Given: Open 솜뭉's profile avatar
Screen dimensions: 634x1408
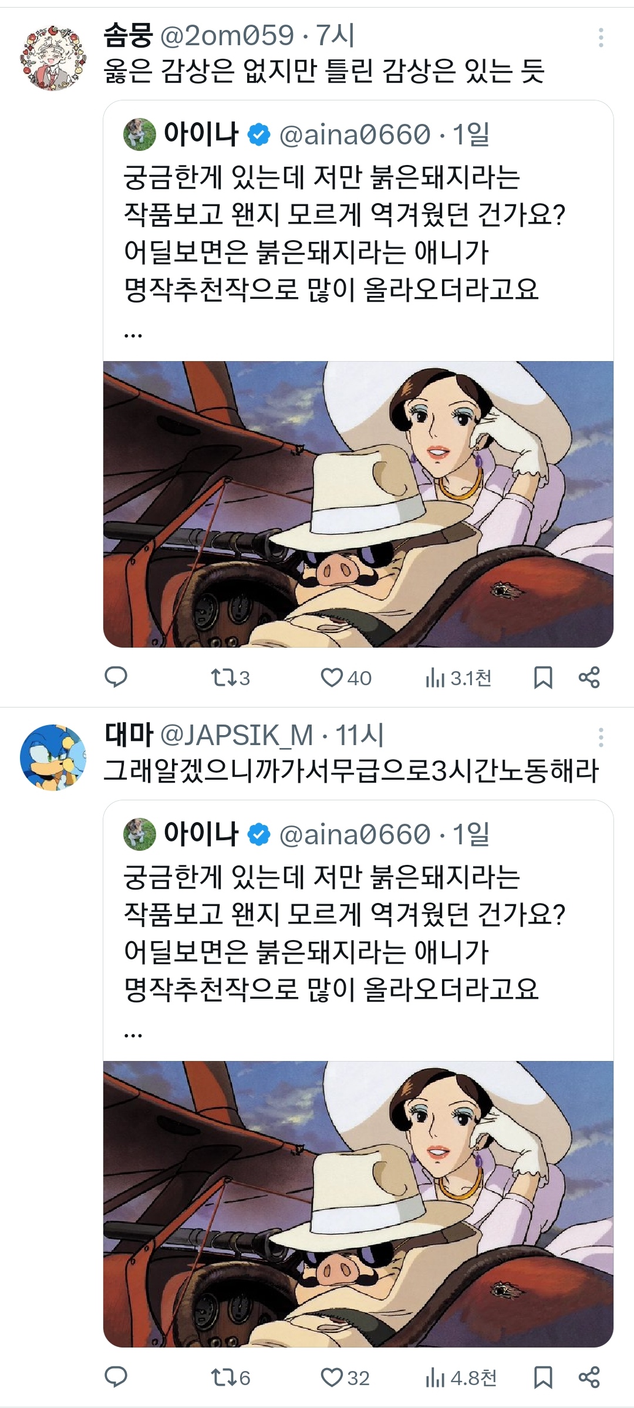Looking at the screenshot, I should tap(53, 58).
